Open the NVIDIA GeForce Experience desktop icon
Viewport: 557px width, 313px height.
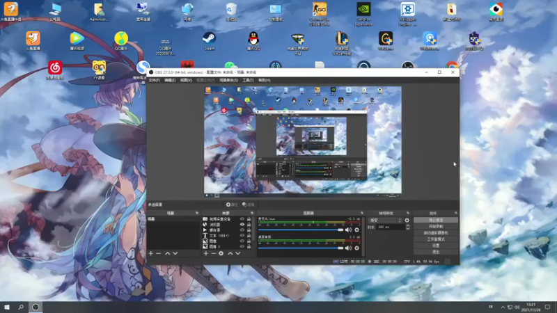363,10
